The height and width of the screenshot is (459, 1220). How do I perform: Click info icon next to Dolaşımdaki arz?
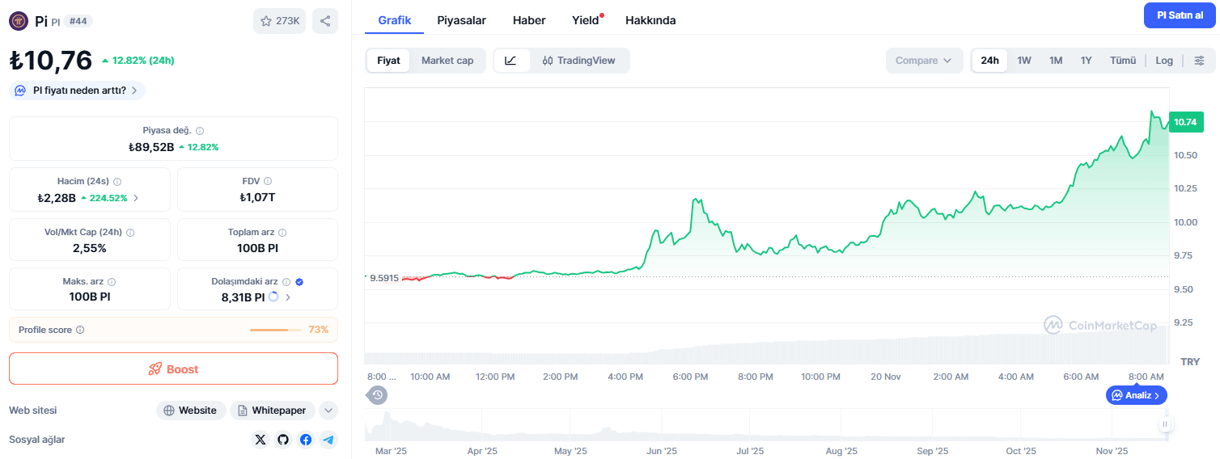(x=286, y=281)
